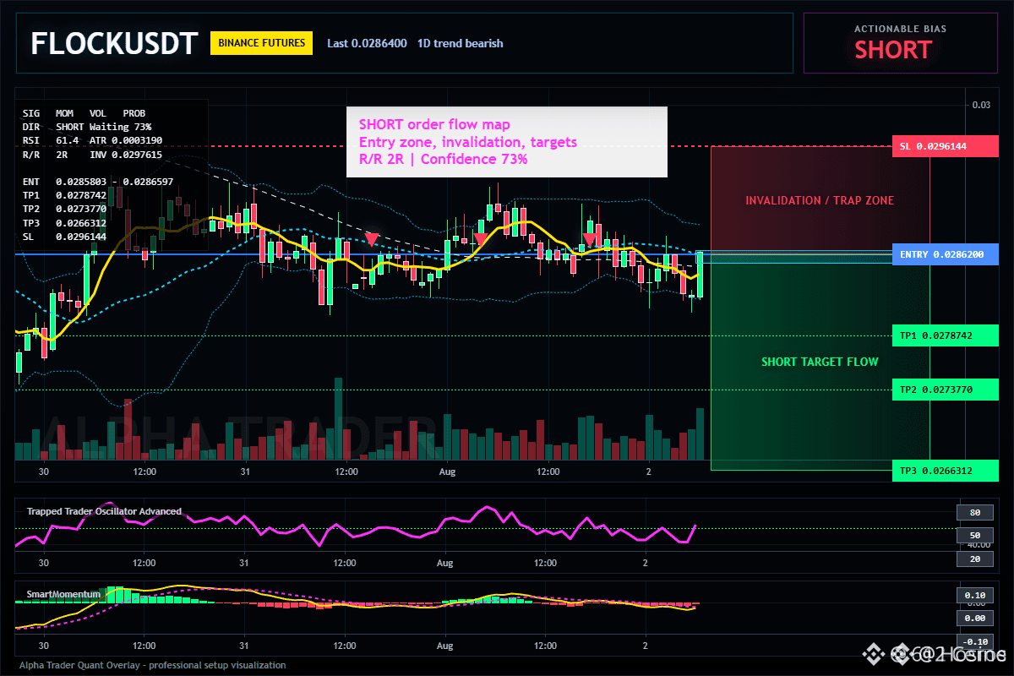This screenshot has width=1014, height=676.
Task: Click the SHORT TARGET FLOW text
Action: click(820, 362)
